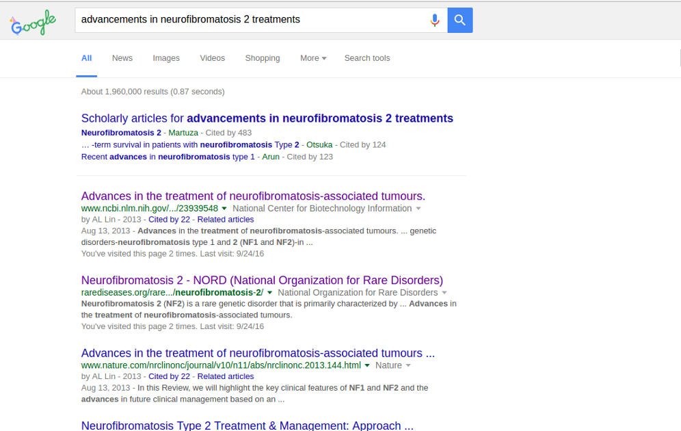The image size is (681, 431).
Task: Click Cited by 22 under NCBI result
Action: pyautogui.click(x=169, y=220)
